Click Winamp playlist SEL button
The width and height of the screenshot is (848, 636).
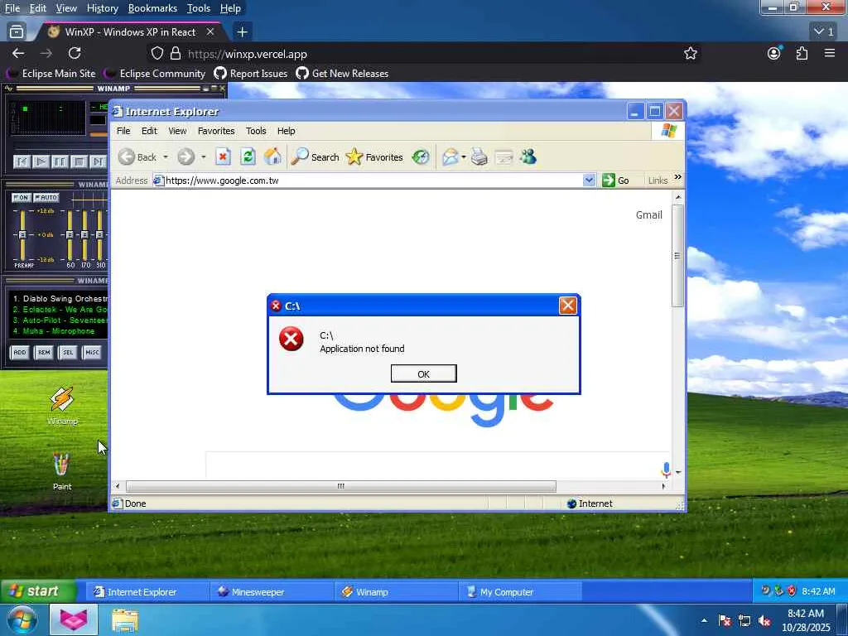[68, 353]
